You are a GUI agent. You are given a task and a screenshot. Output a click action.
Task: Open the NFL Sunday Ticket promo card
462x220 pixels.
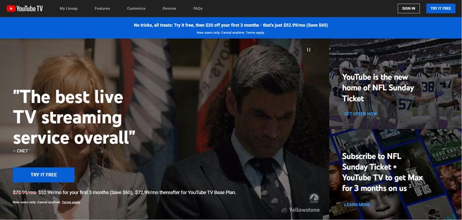tap(396, 83)
